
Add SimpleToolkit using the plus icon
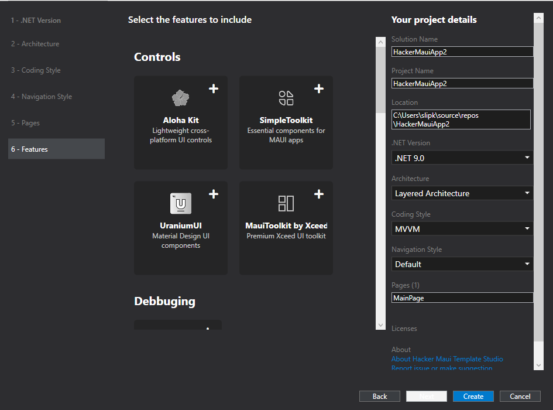point(319,88)
